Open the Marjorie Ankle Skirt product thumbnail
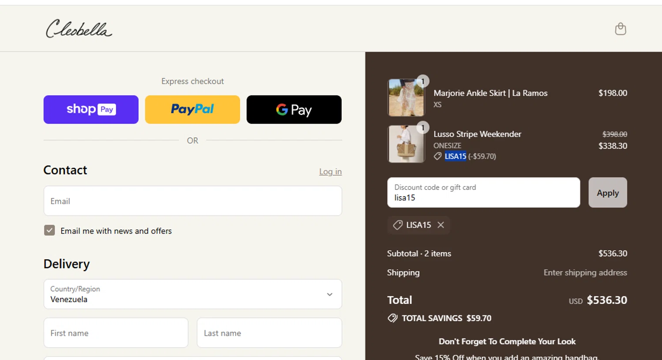This screenshot has height=360, width=662. (406, 98)
